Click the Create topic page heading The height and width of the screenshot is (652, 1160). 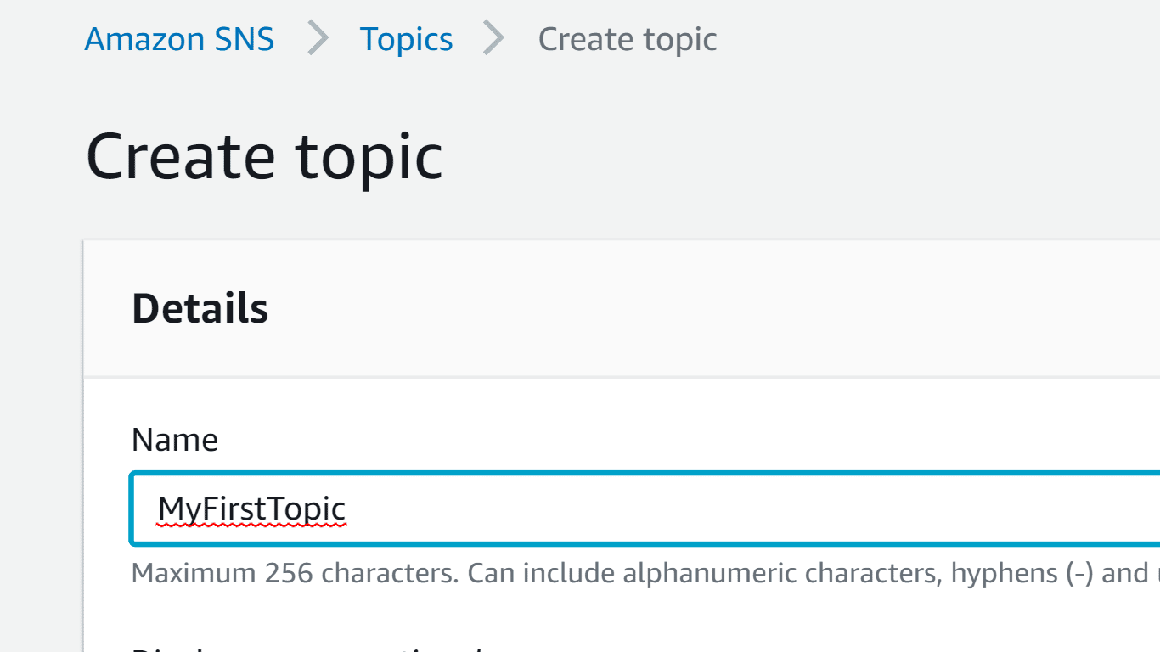click(x=264, y=156)
